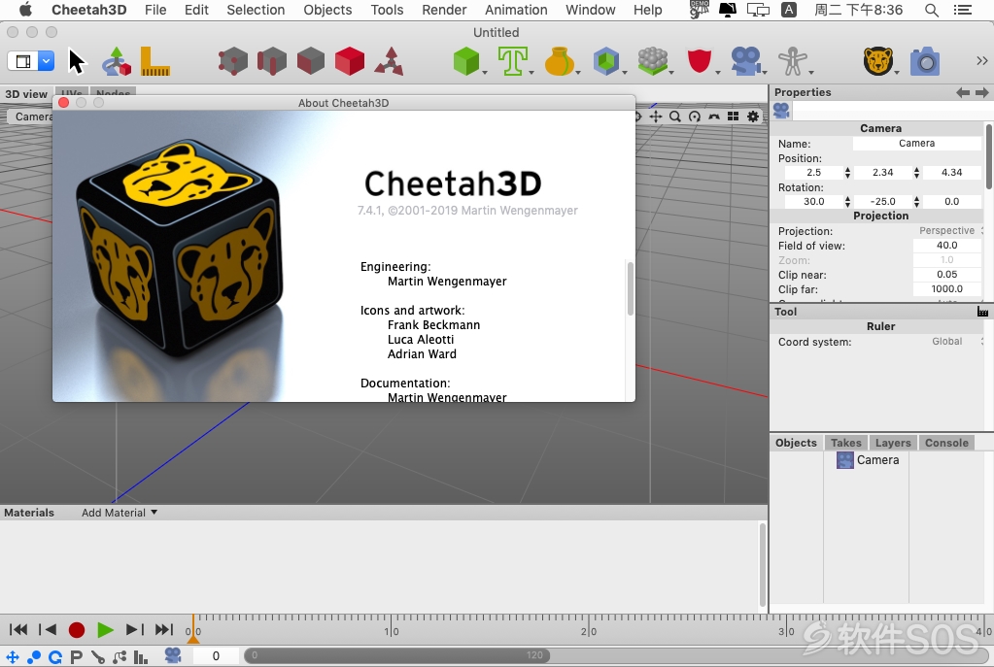The image size is (994, 667).
Task: Click the Position X stepper arrows
Action: [847, 172]
